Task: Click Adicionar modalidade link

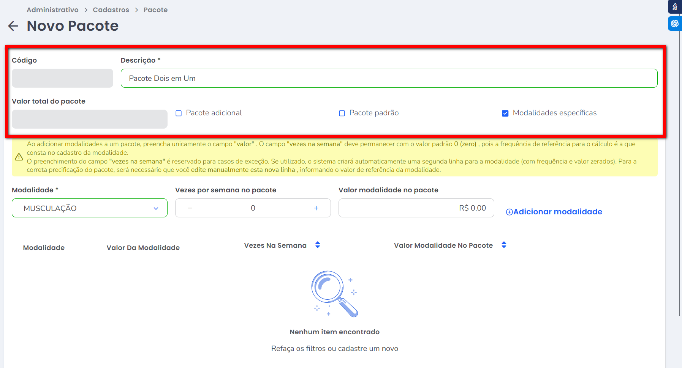Action: 554,212
